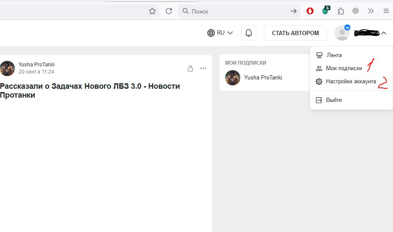Screen dimensions: 393x232
Task: Open Yusha ProTanki in Мои подписки panel
Action: [263, 78]
